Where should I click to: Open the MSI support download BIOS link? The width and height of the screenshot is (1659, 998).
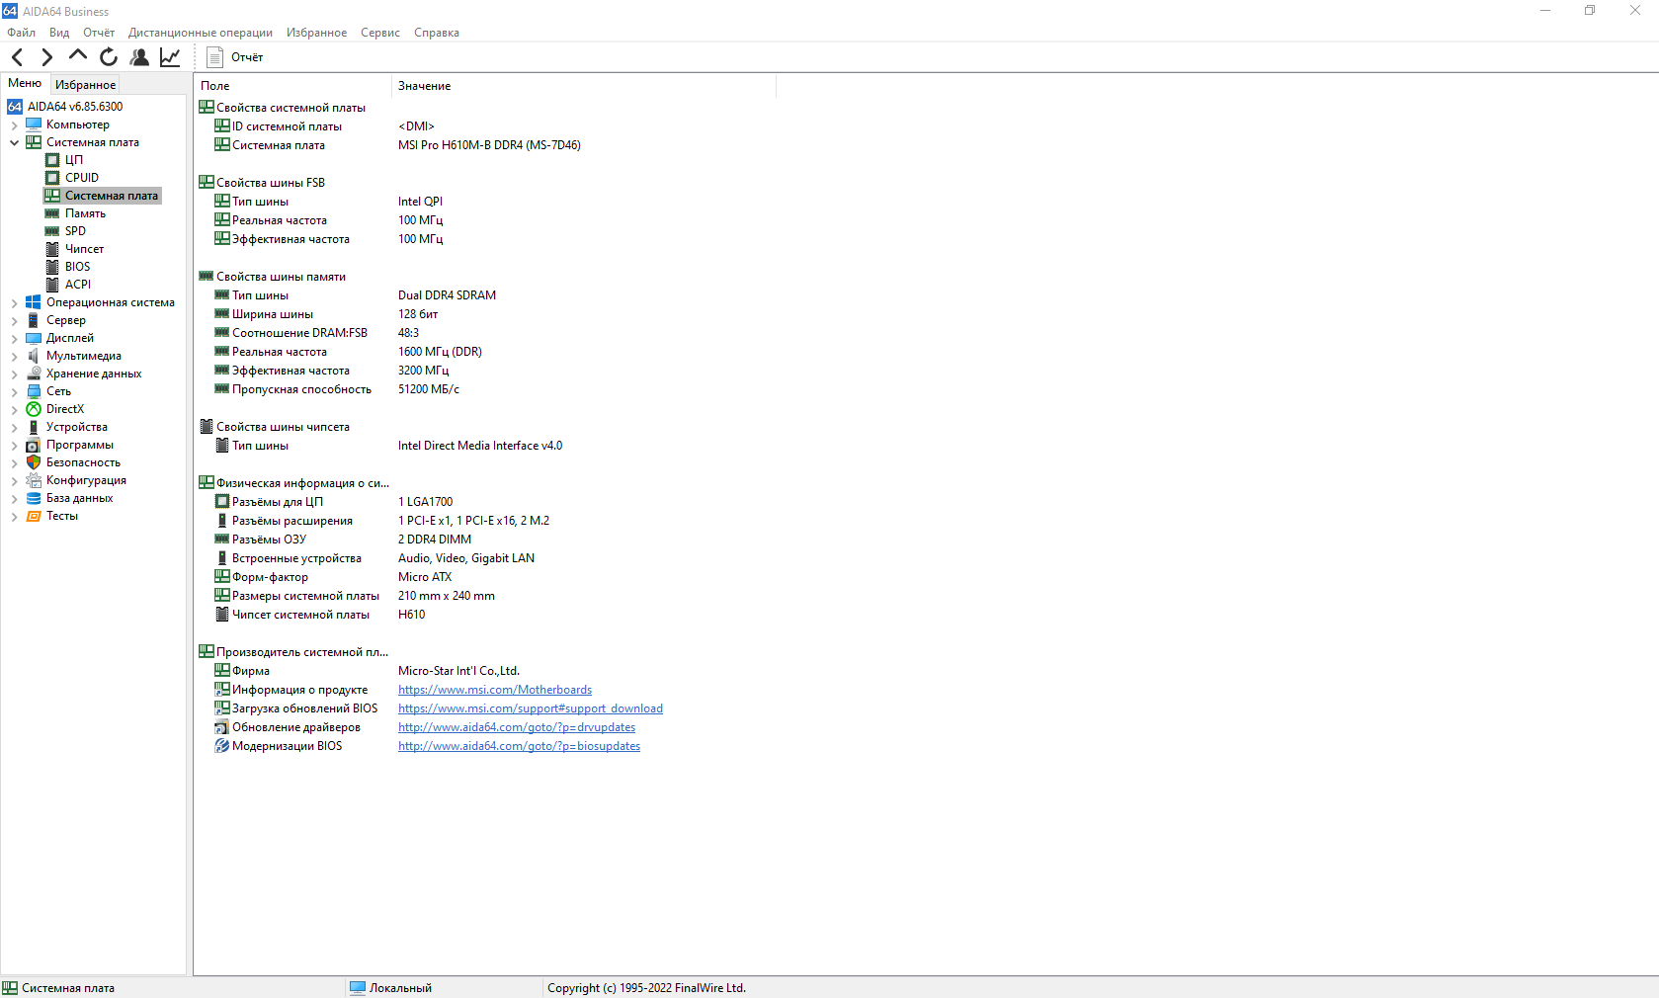[531, 708]
